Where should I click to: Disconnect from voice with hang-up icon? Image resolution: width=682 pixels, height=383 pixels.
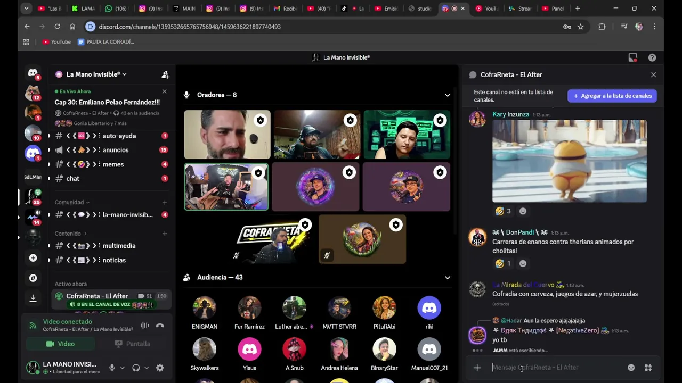click(x=160, y=325)
